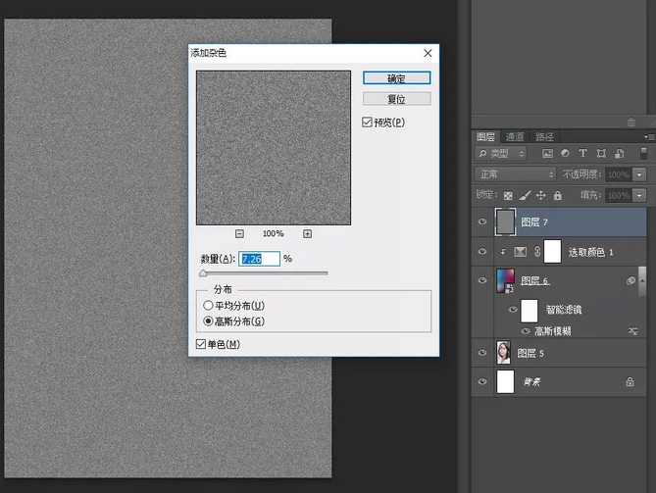The width and height of the screenshot is (656, 493).
Task: Click the 复位 (Reset) button
Action: point(396,99)
